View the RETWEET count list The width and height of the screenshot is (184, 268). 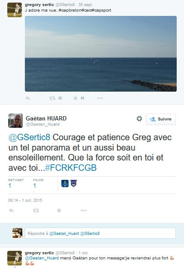click(x=16, y=184)
